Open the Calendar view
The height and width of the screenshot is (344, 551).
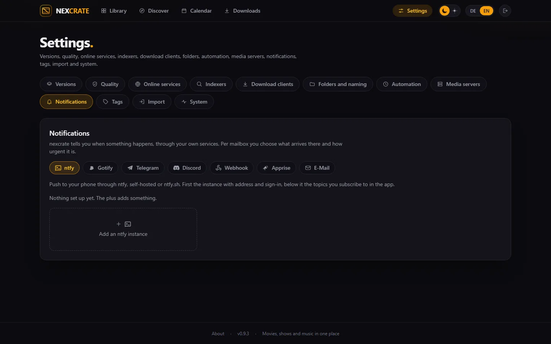(197, 11)
